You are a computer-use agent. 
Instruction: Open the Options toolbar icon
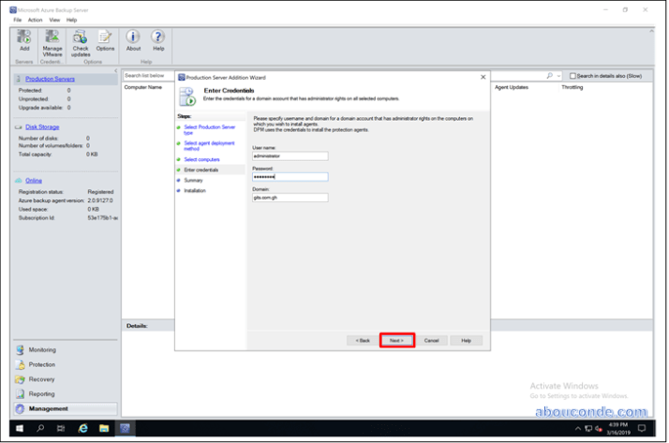point(105,41)
